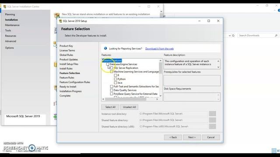The height and width of the screenshot is (157, 280).
Task: Click browse button for Instance root directory
Action: click(x=213, y=114)
